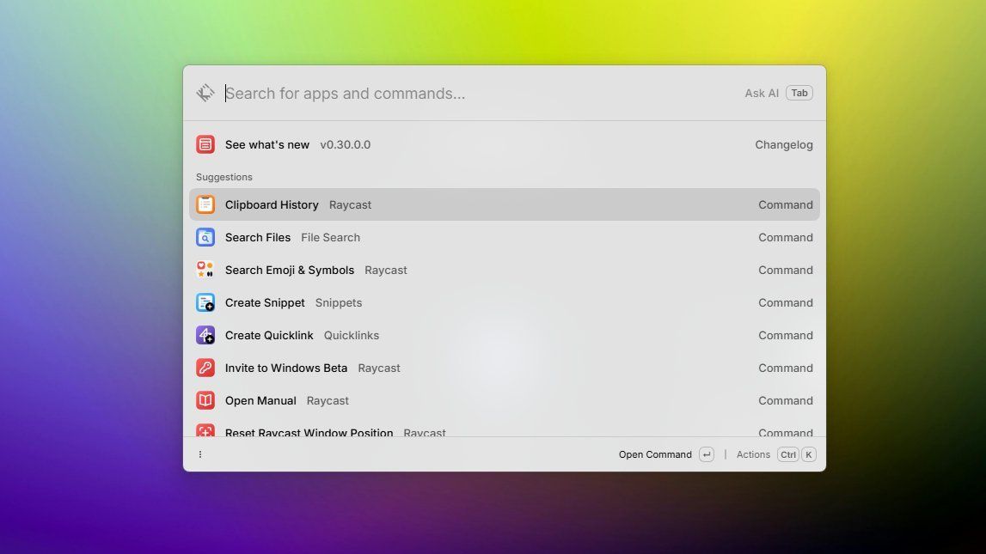Click the v0.30.0.0 version text
This screenshot has width=986, height=554.
point(346,144)
